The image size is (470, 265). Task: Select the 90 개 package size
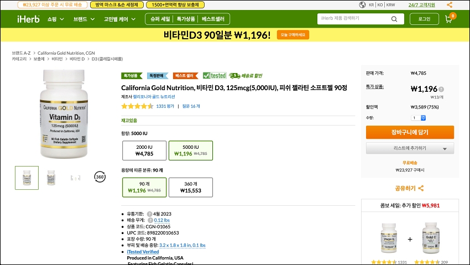click(x=144, y=188)
